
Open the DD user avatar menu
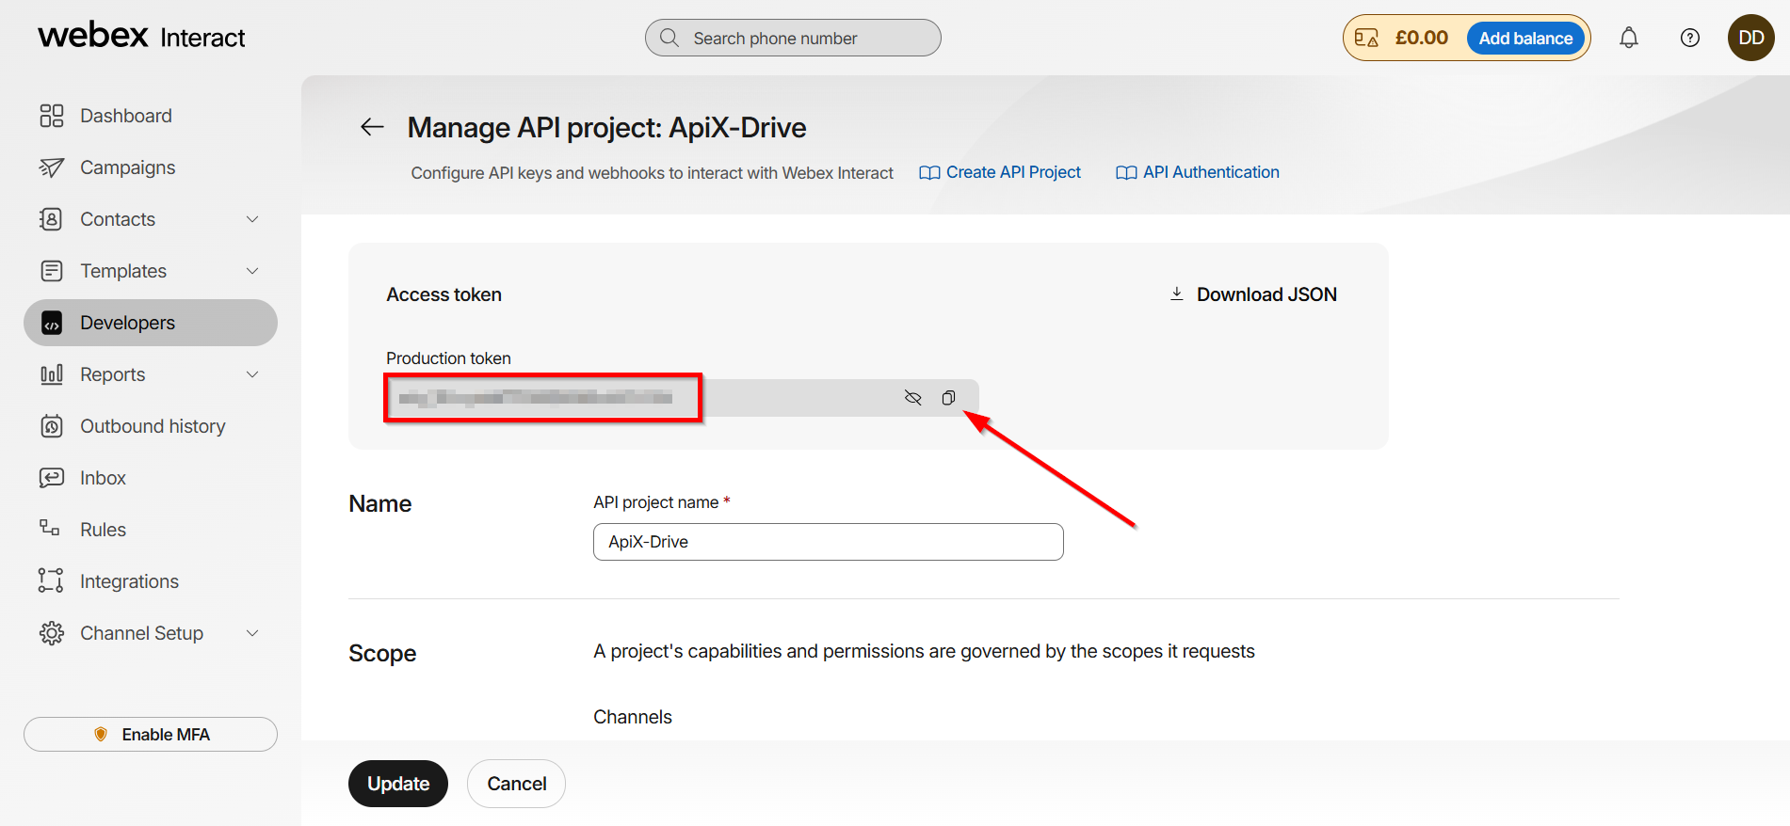pos(1751,38)
